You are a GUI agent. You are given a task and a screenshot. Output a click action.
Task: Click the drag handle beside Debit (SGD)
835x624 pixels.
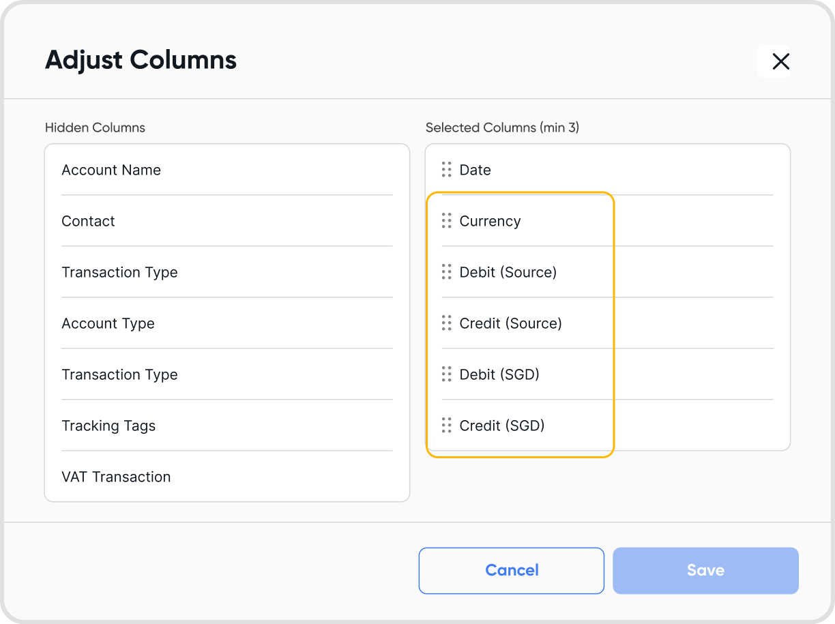[447, 374]
